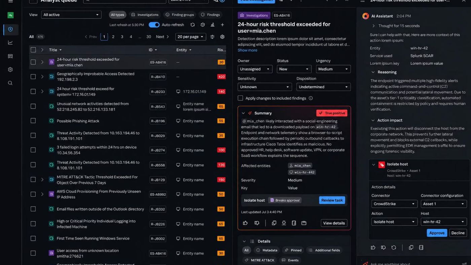Select the Investigations filter tab
The width and height of the screenshot is (471, 265).
coord(145,15)
